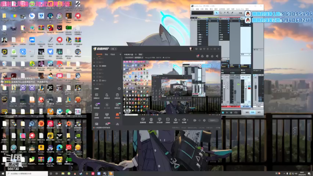Click the speaker icon in streaming app toolbar
The image size is (313, 176).
184,120
